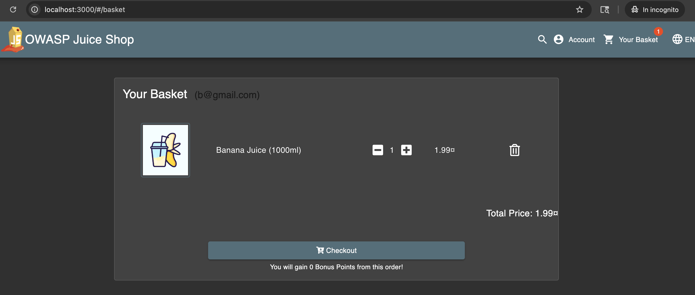
Task: Bookmark this page with star icon
Action: 579,10
